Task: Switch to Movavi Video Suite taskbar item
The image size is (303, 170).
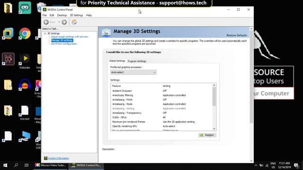Action: (x=51, y=165)
